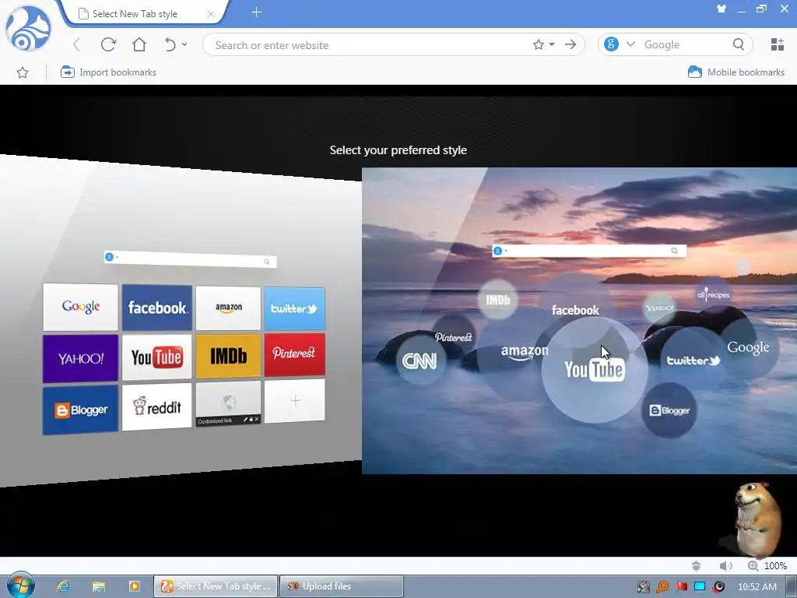Open the home page icon
797x598 pixels.
[139, 44]
